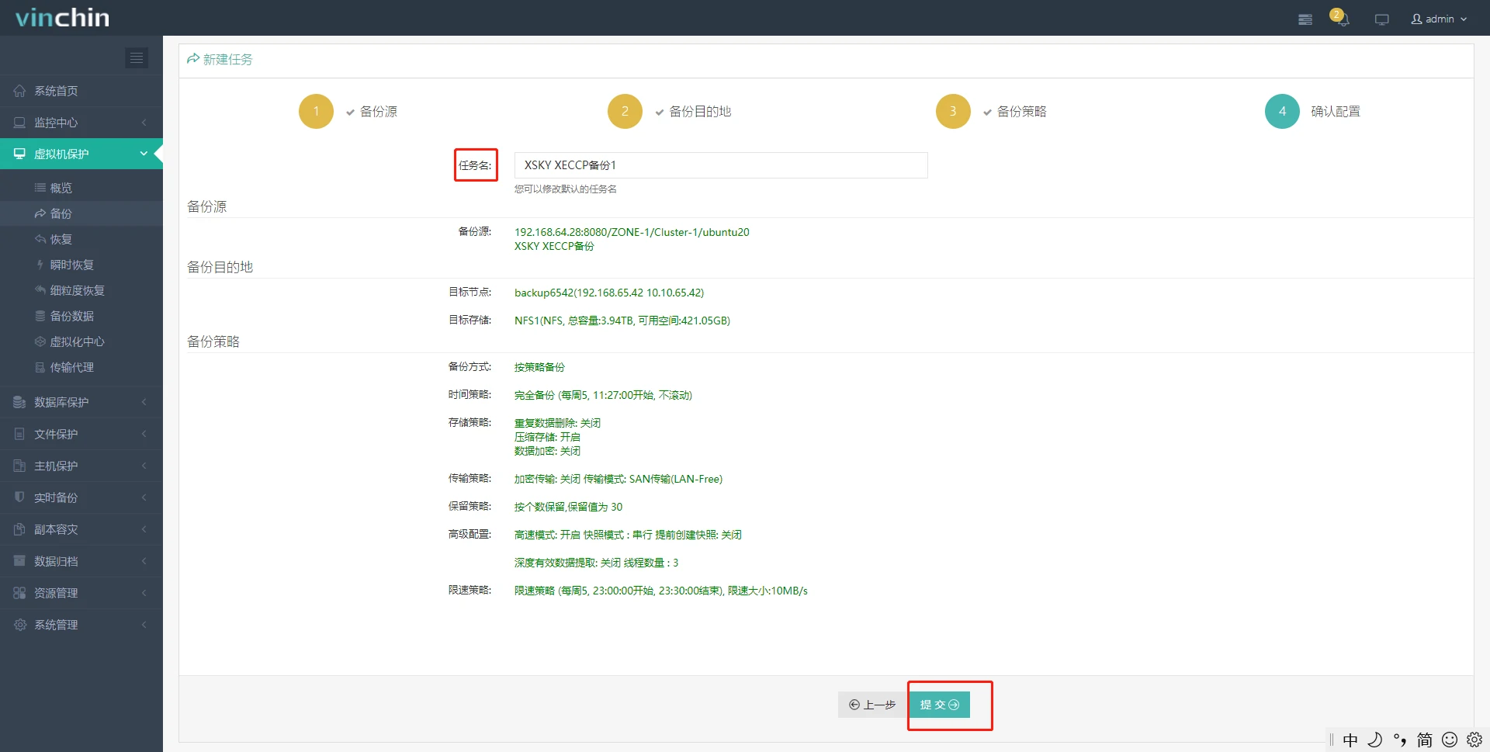Click the IME moon icon
This screenshot has height=752, width=1490.
coord(1375,740)
